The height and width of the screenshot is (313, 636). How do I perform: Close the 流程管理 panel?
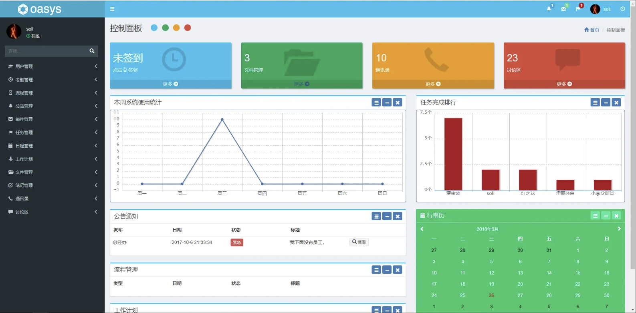398,270
